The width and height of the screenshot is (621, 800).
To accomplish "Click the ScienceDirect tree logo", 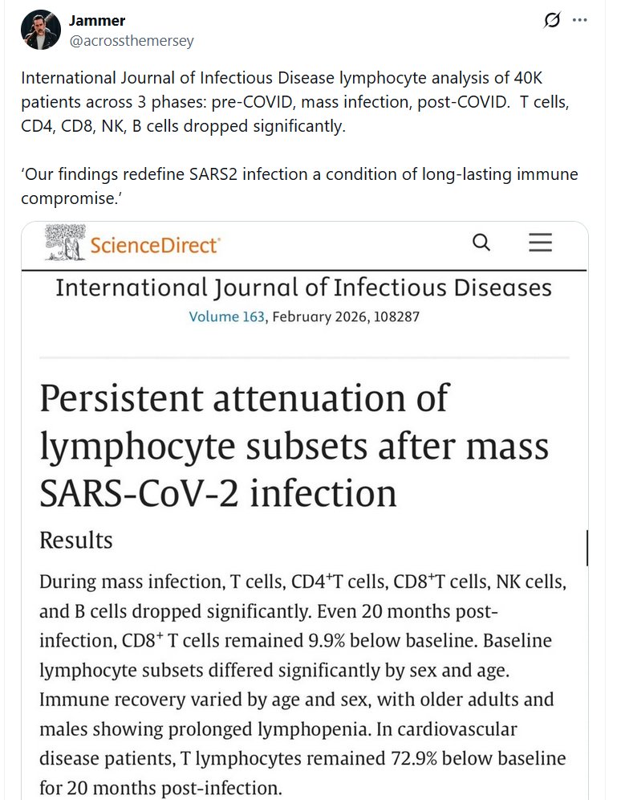I will pos(64,243).
